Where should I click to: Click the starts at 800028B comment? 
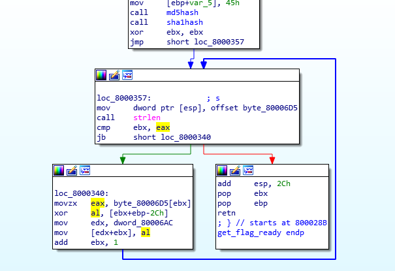tap(288, 223)
